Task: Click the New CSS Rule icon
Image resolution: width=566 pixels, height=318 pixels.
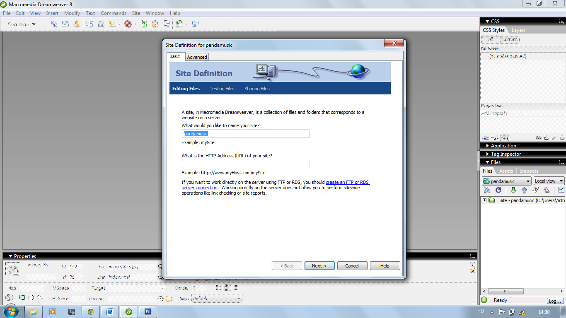Action: point(546,138)
